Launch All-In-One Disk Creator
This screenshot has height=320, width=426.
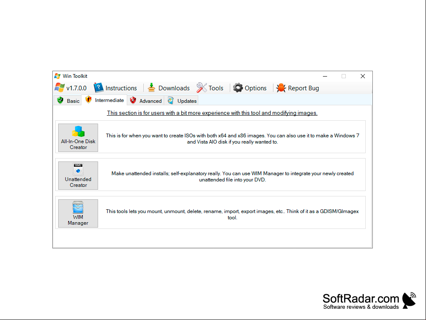click(x=78, y=138)
